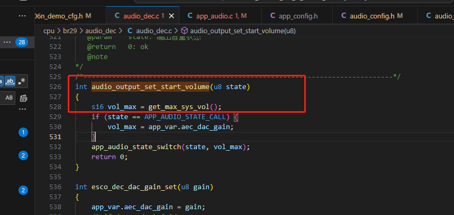This screenshot has width=454, height=215.
Task: Open the 'audio_dec' breadcrumb folder
Action: pyautogui.click(x=101, y=31)
